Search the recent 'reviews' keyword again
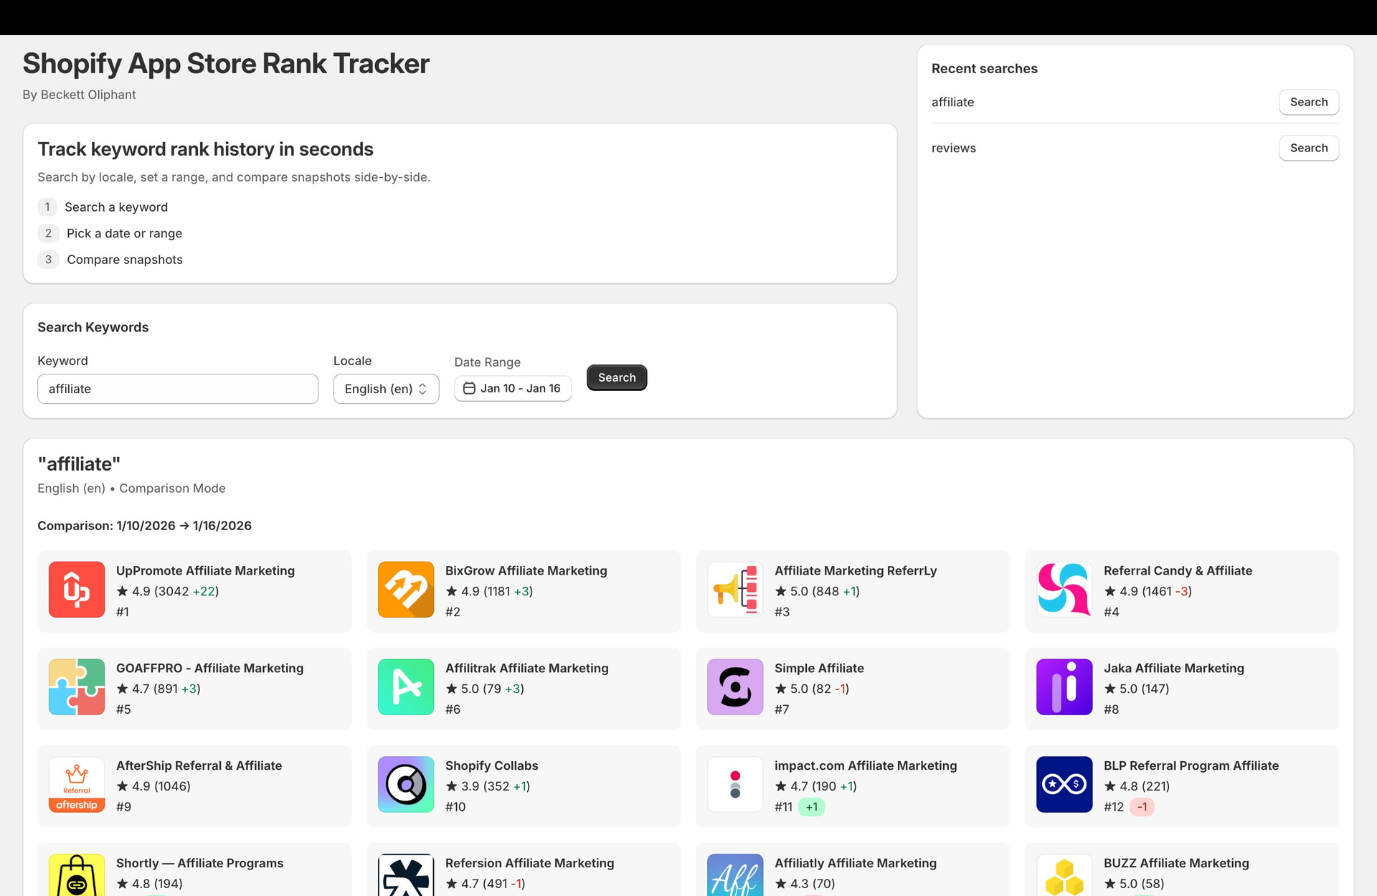 pyautogui.click(x=1308, y=148)
